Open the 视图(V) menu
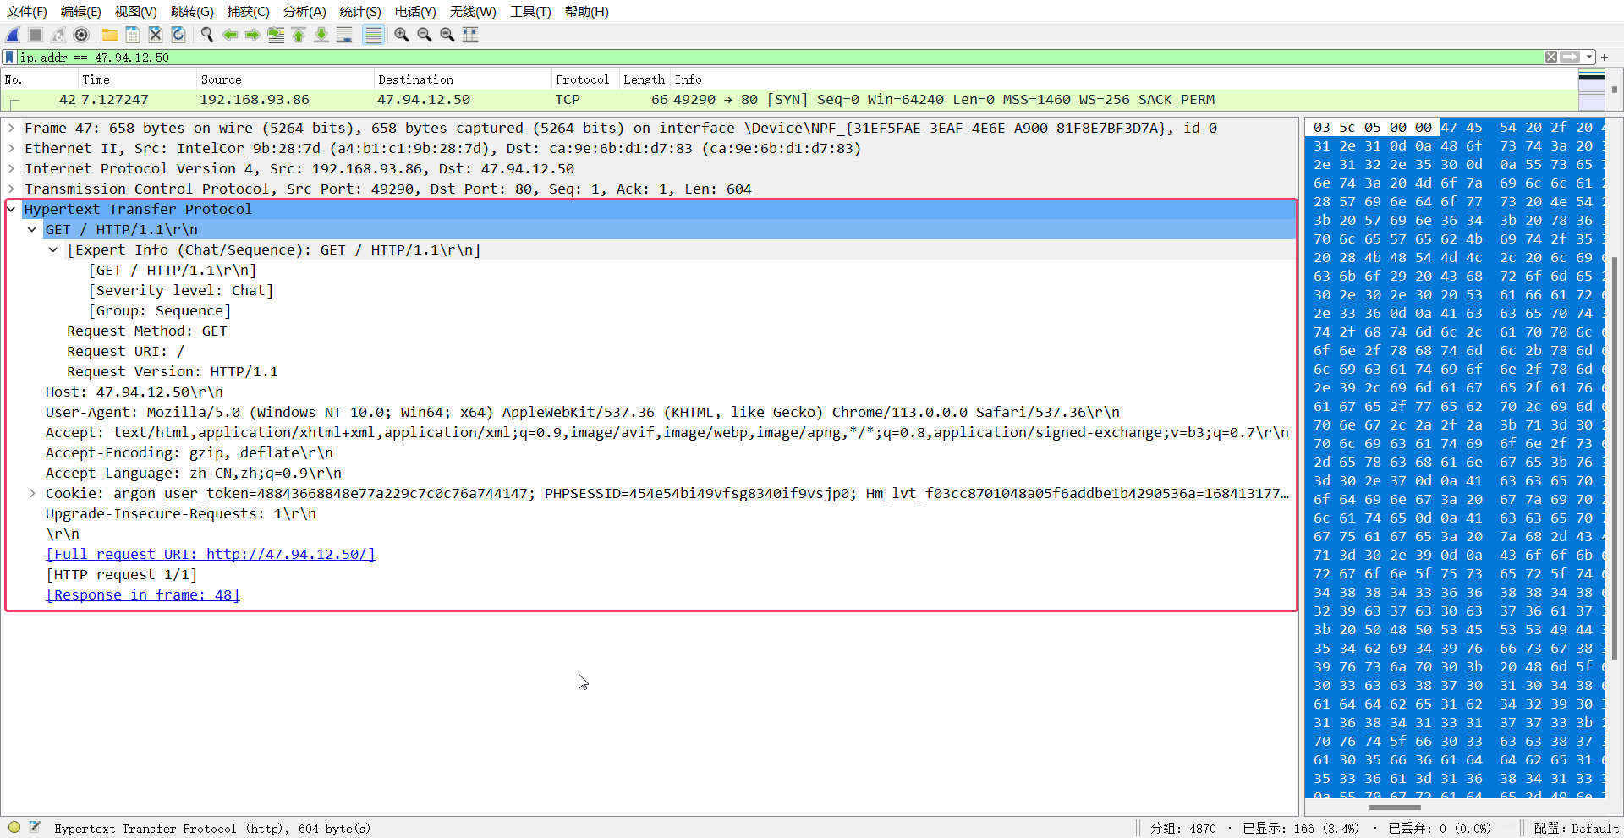Viewport: 1624px width, 838px height. click(136, 12)
